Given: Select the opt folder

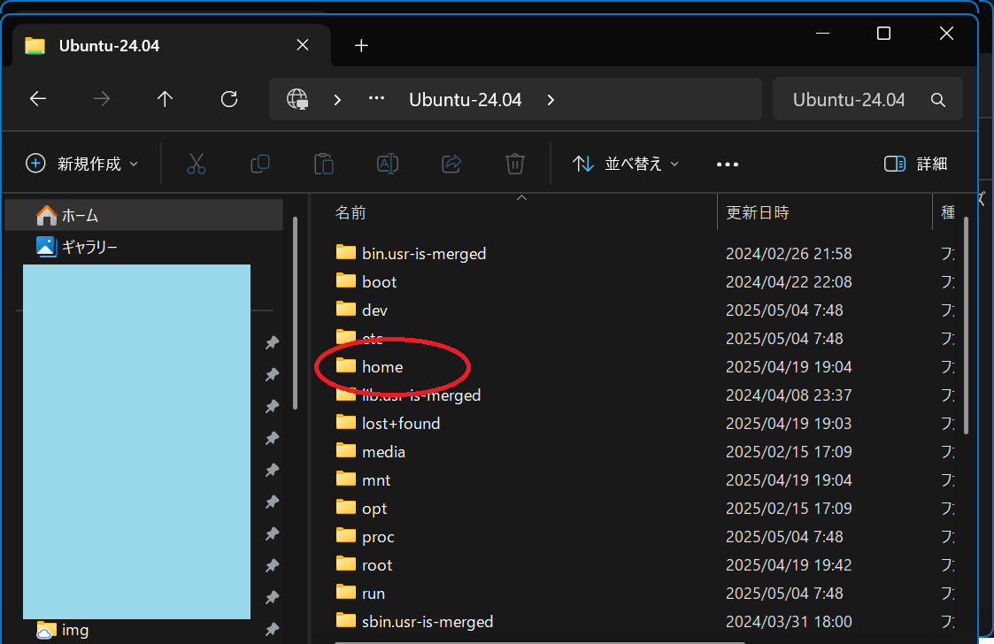Looking at the screenshot, I should click(374, 509).
